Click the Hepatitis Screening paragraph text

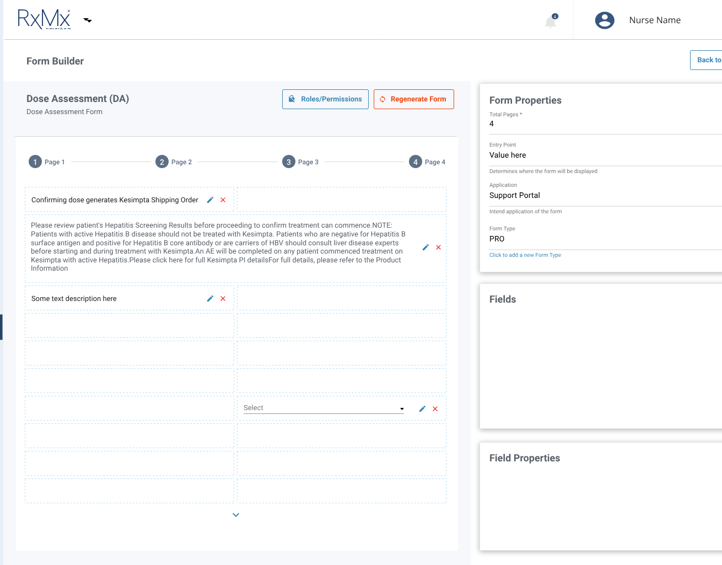pyautogui.click(x=219, y=247)
